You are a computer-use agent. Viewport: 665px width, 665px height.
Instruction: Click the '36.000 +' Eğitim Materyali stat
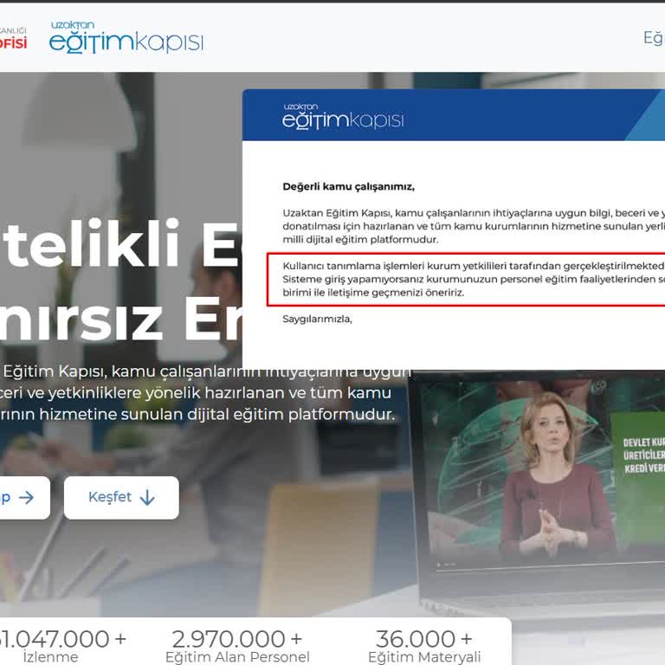coord(424,646)
